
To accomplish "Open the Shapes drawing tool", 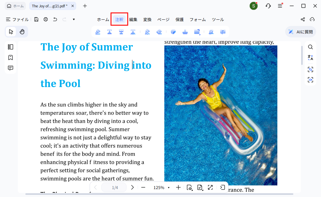I will pos(197,32).
